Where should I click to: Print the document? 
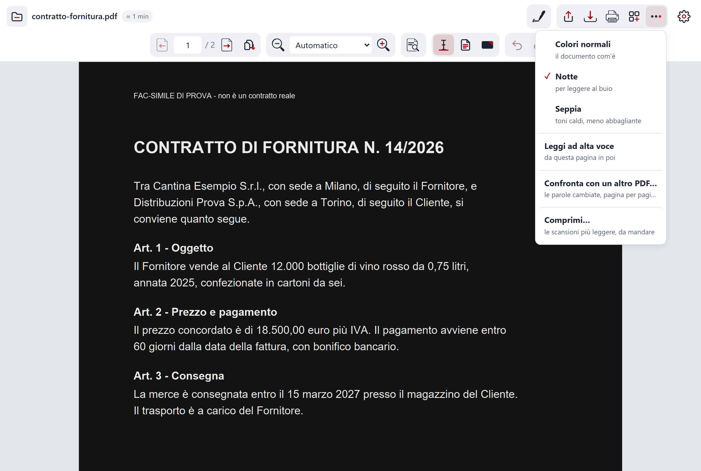tap(612, 16)
